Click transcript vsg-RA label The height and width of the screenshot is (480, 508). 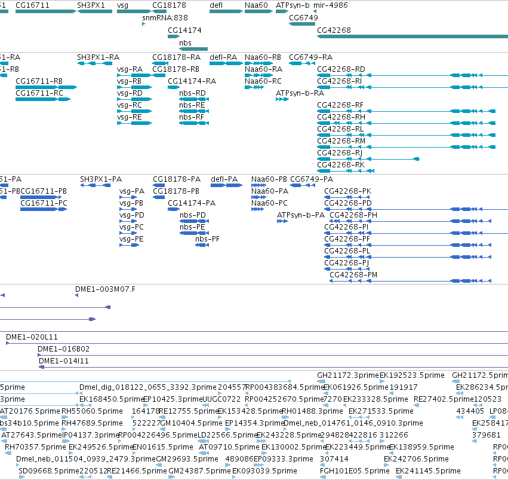[130, 69]
